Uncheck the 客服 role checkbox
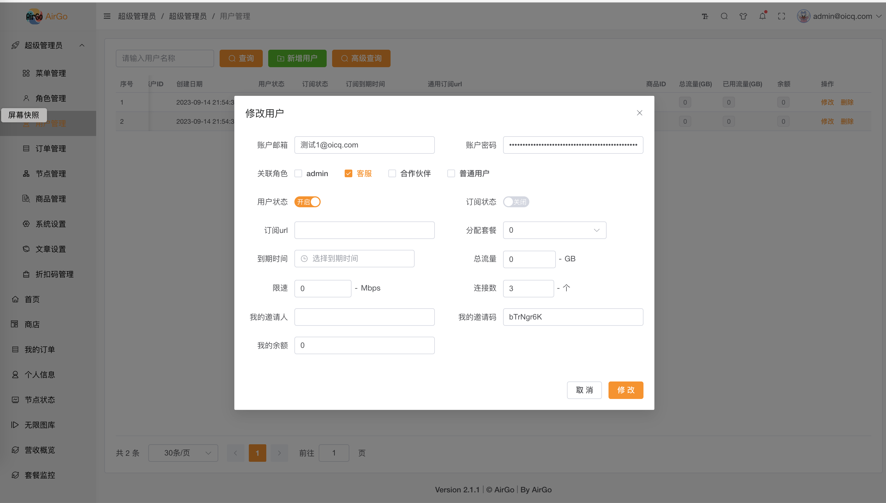The height and width of the screenshot is (503, 886). (x=348, y=173)
